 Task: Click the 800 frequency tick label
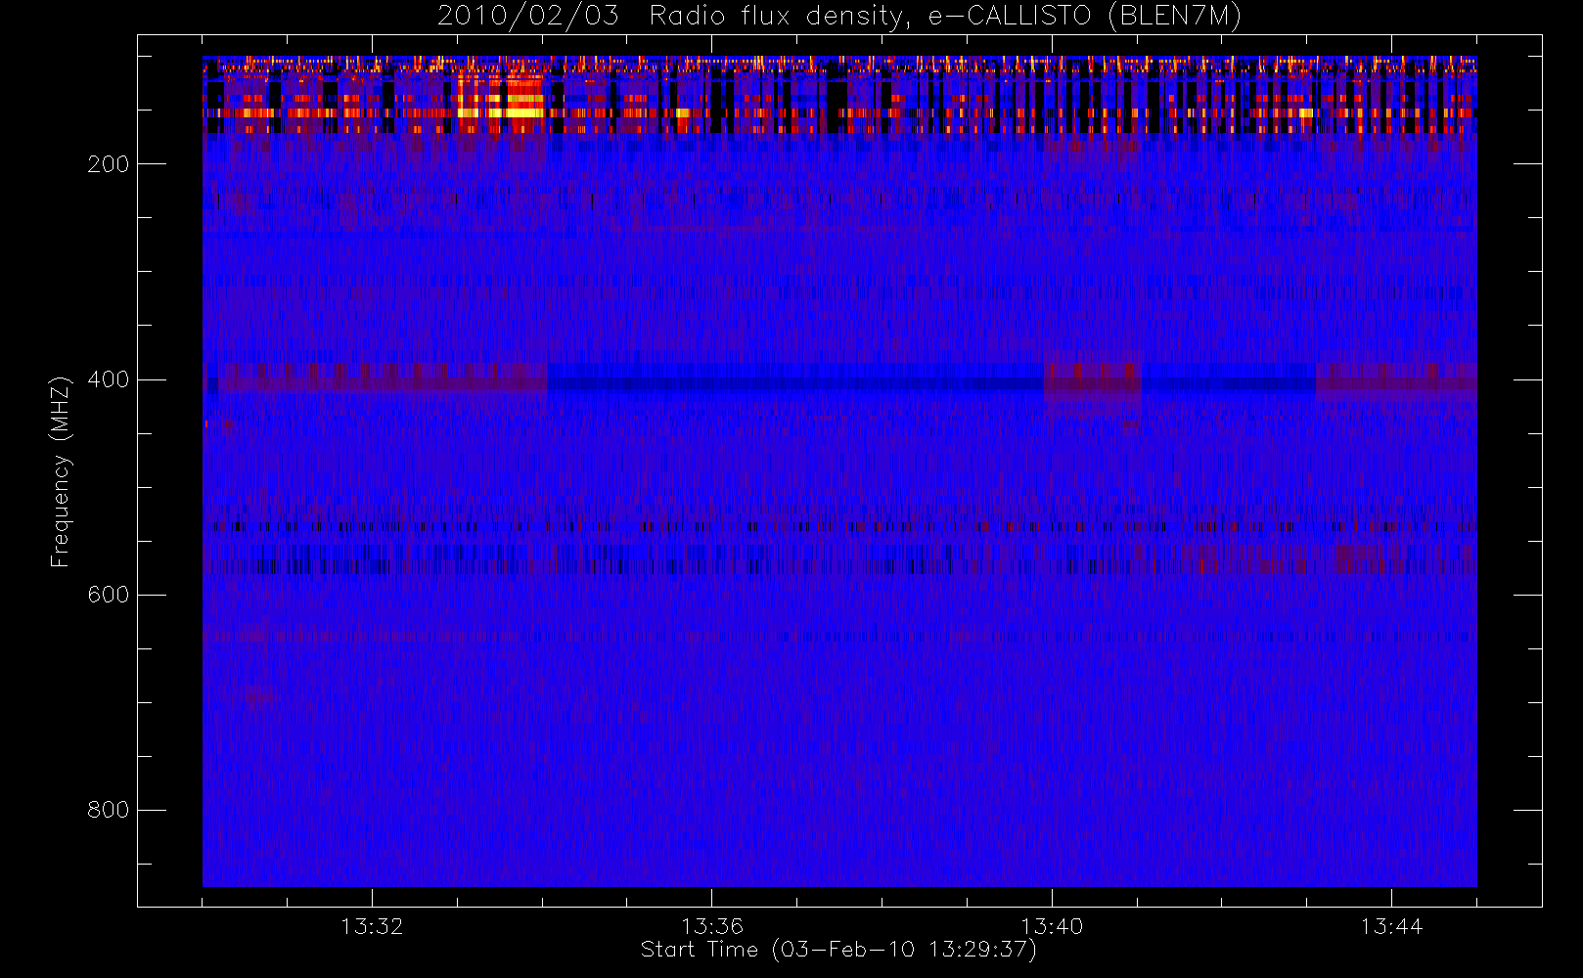point(109,810)
